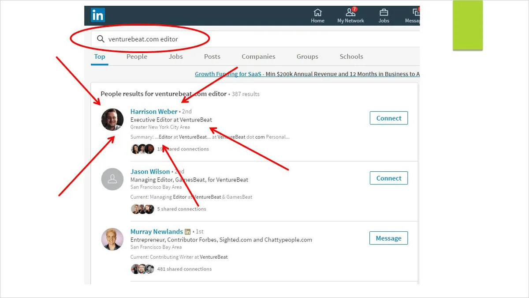View Murray Newlands' 481 shared connections
The height and width of the screenshot is (298, 529).
(184, 269)
